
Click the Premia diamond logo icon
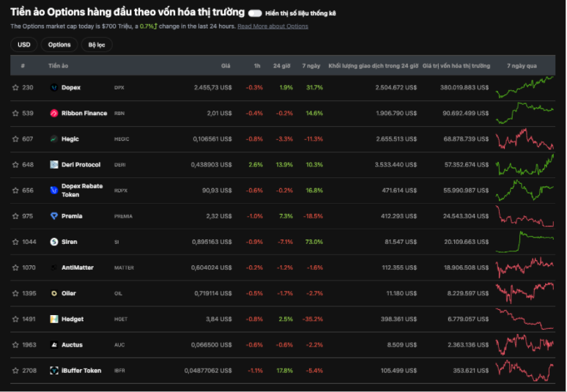point(54,216)
